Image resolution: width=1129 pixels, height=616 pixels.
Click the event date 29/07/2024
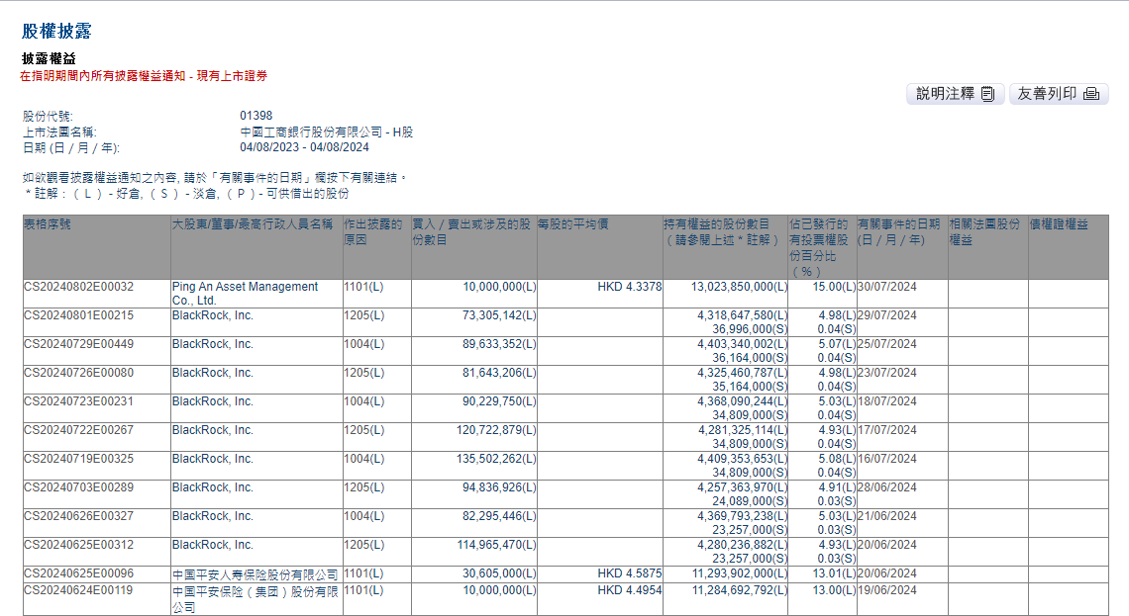click(887, 315)
